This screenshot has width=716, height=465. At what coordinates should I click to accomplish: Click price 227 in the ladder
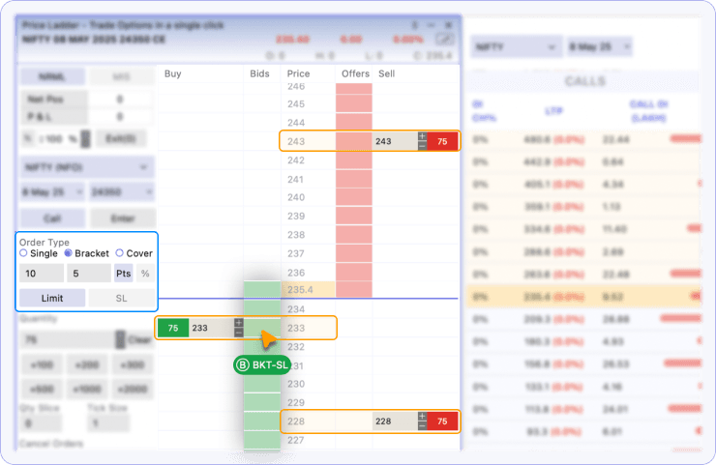(x=296, y=440)
